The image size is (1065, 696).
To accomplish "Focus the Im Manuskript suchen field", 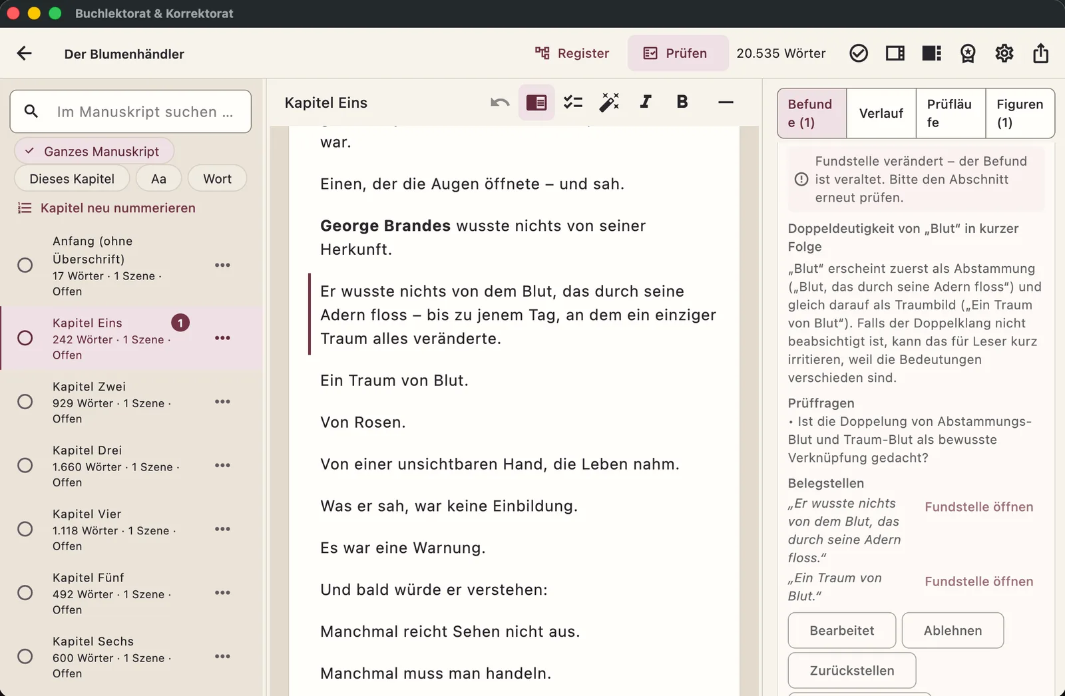I will click(x=130, y=112).
